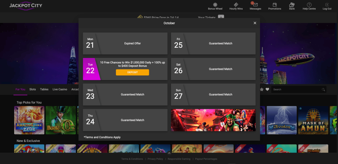
Task: Open the Amazing Link Zeus game
Action: coord(29,120)
